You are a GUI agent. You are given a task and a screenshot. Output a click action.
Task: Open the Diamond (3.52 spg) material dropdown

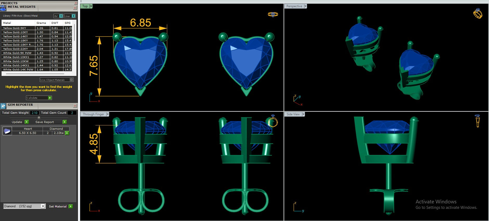point(43,206)
